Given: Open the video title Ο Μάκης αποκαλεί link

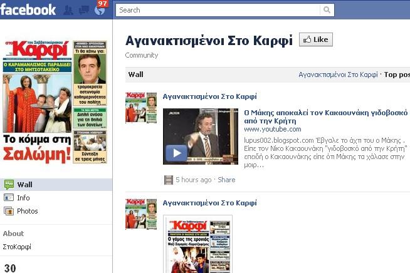Looking at the screenshot, I should click(326, 116).
